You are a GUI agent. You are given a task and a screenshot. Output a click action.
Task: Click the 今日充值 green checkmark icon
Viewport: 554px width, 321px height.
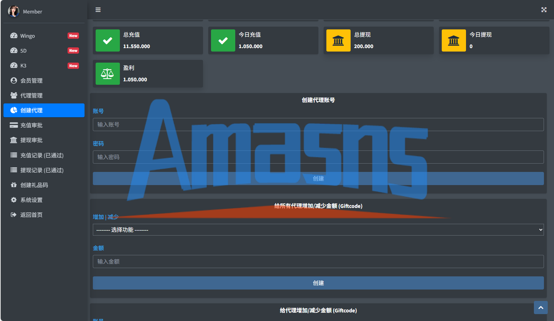pos(223,40)
